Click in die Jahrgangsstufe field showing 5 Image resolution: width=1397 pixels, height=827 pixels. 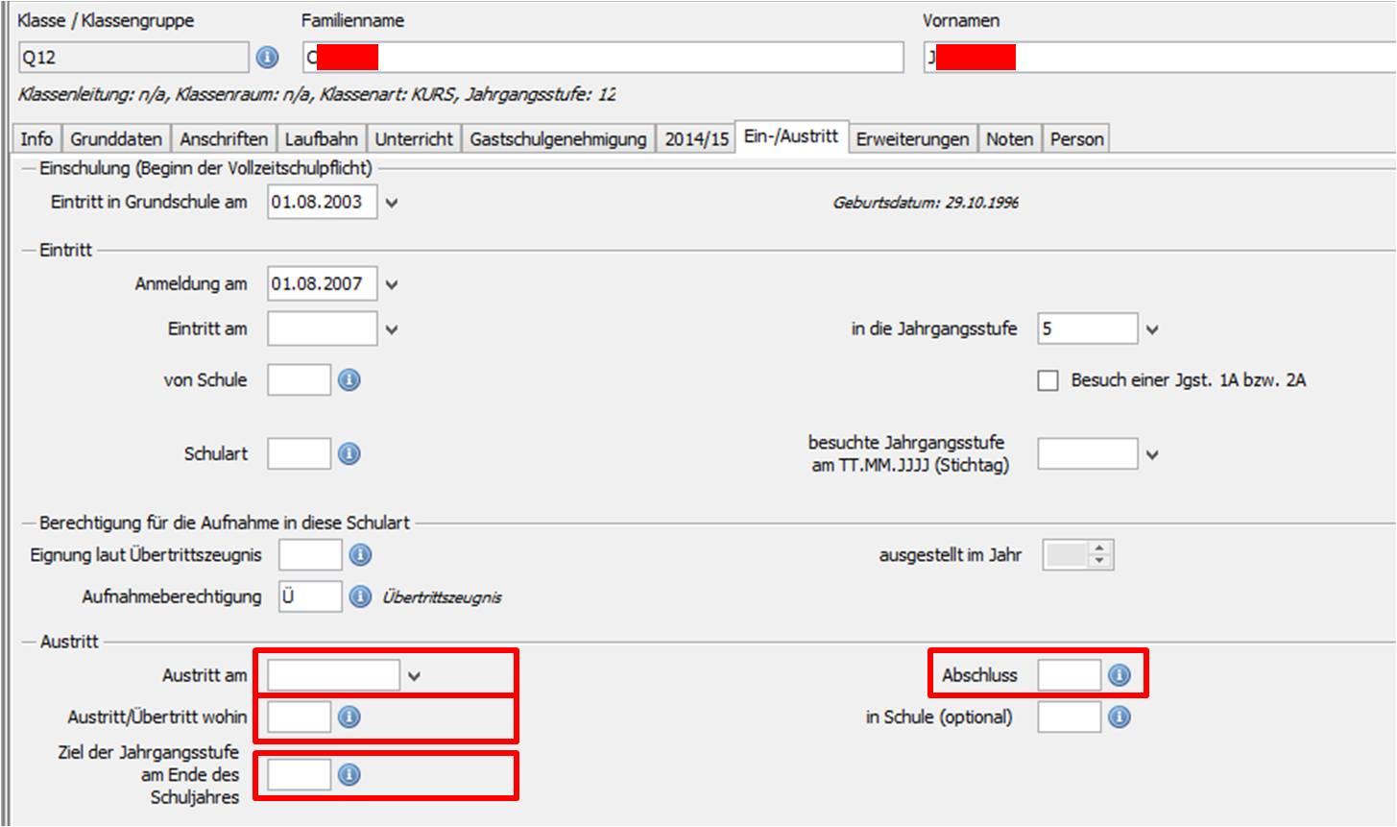tap(1088, 328)
